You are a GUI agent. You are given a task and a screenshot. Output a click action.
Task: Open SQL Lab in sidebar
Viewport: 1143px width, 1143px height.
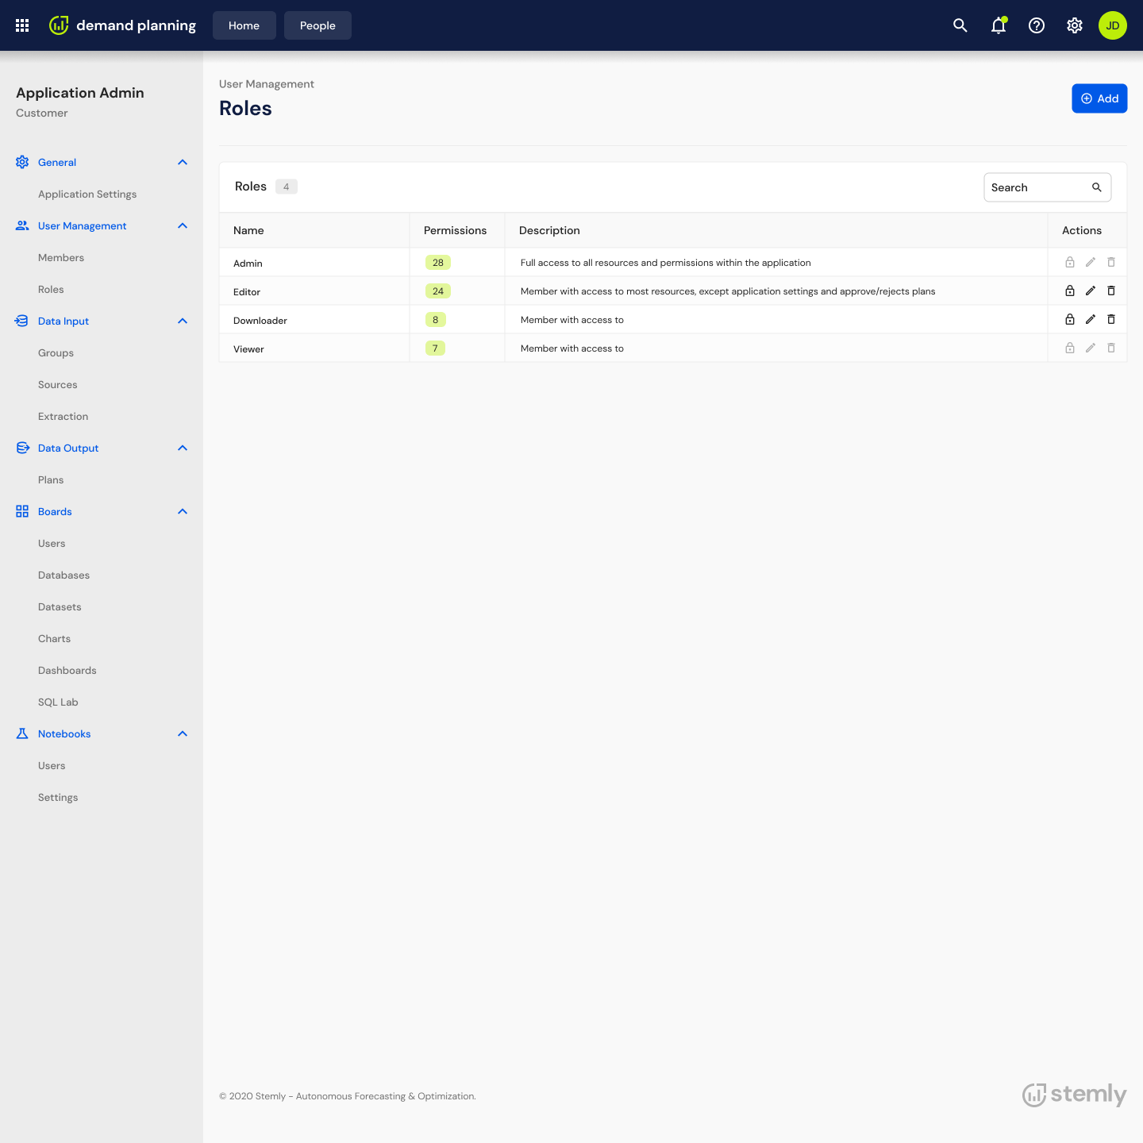[58, 702]
